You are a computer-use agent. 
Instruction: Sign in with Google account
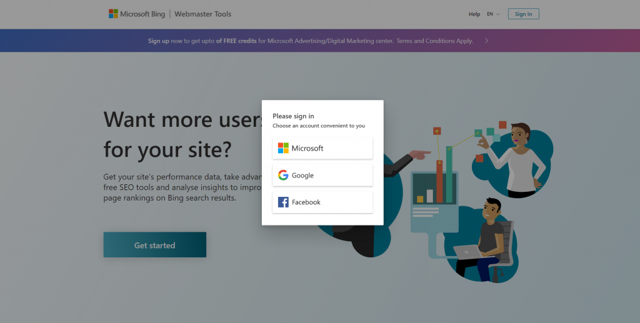pyautogui.click(x=322, y=176)
